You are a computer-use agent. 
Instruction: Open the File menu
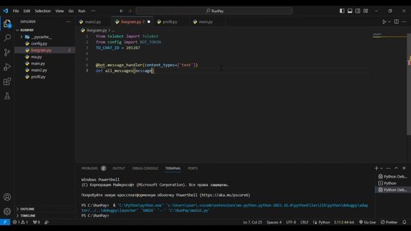(x=15, y=11)
